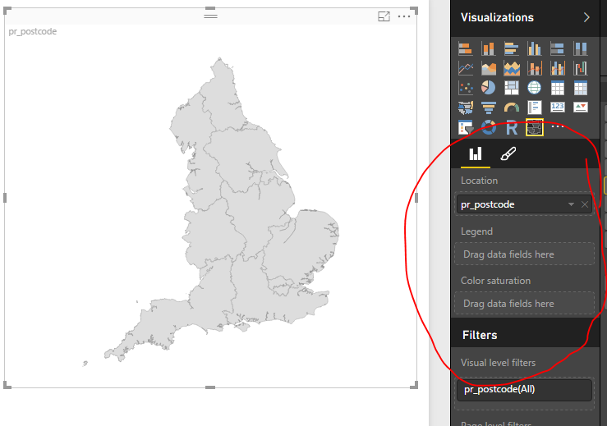Click the Legend drop well
Viewport: 607px width, 426px height.
pyautogui.click(x=525, y=254)
